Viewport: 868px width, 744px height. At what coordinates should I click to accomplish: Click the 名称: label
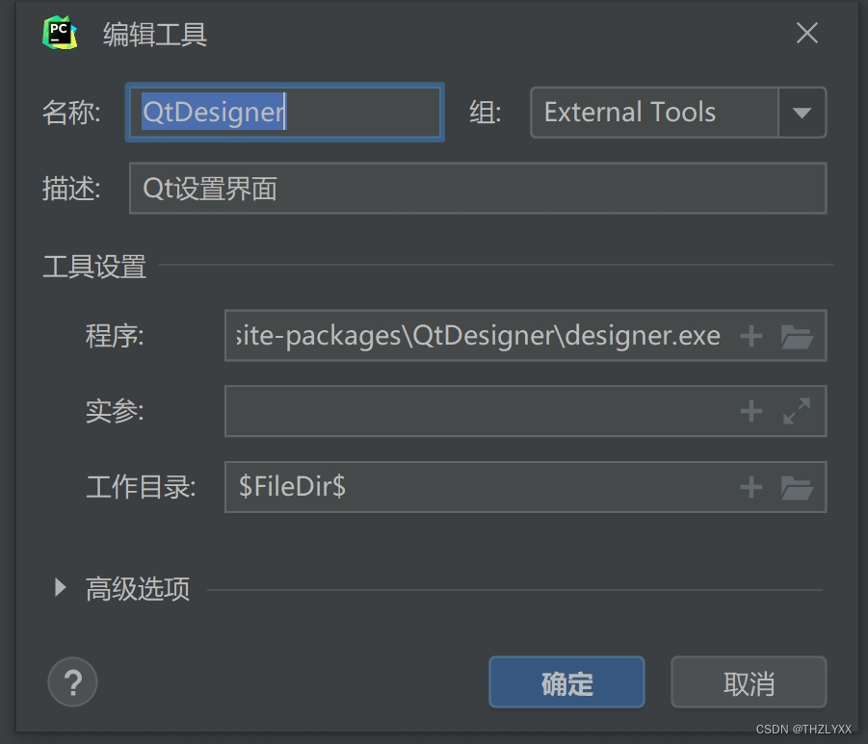(71, 113)
